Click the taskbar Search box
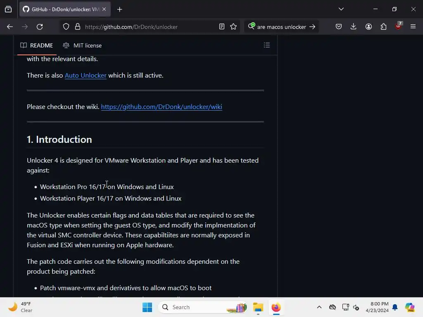 pyautogui.click(x=203, y=307)
